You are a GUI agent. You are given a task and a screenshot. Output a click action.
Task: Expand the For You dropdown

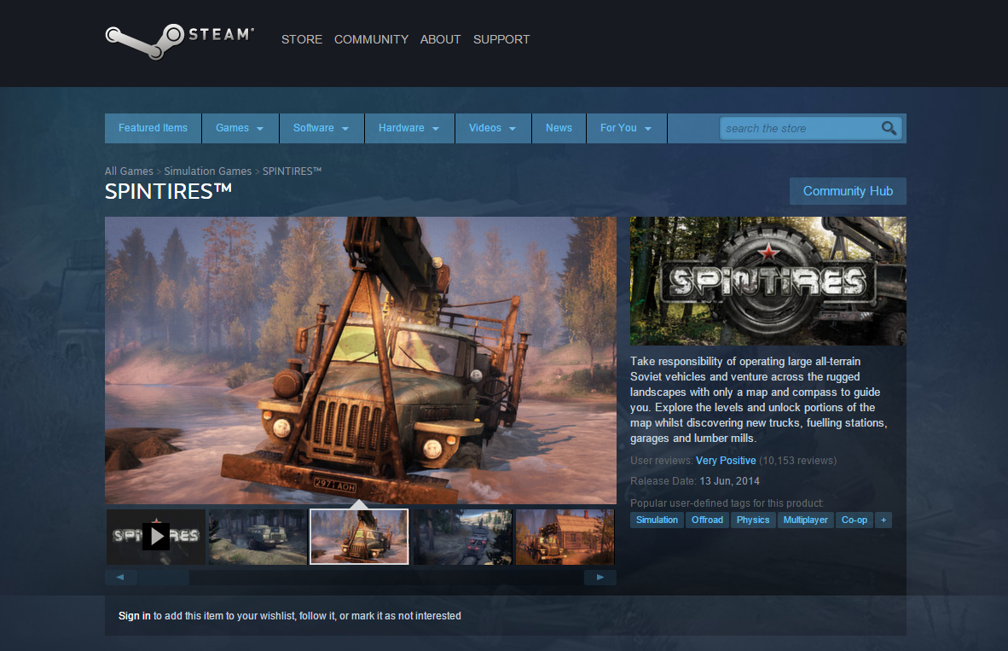point(627,128)
